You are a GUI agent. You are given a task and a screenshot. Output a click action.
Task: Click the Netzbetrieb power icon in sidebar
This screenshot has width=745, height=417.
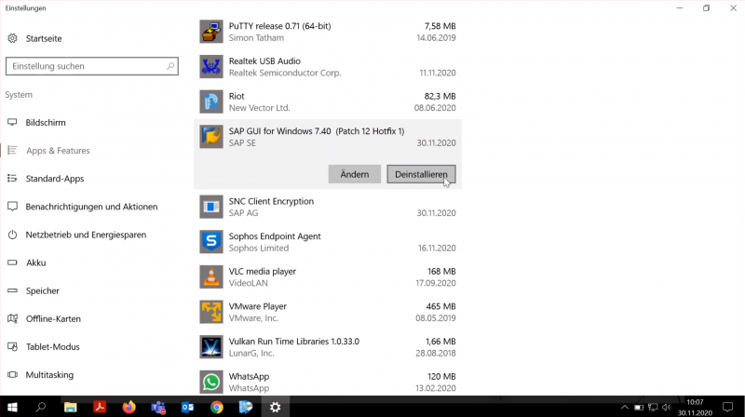click(x=12, y=235)
